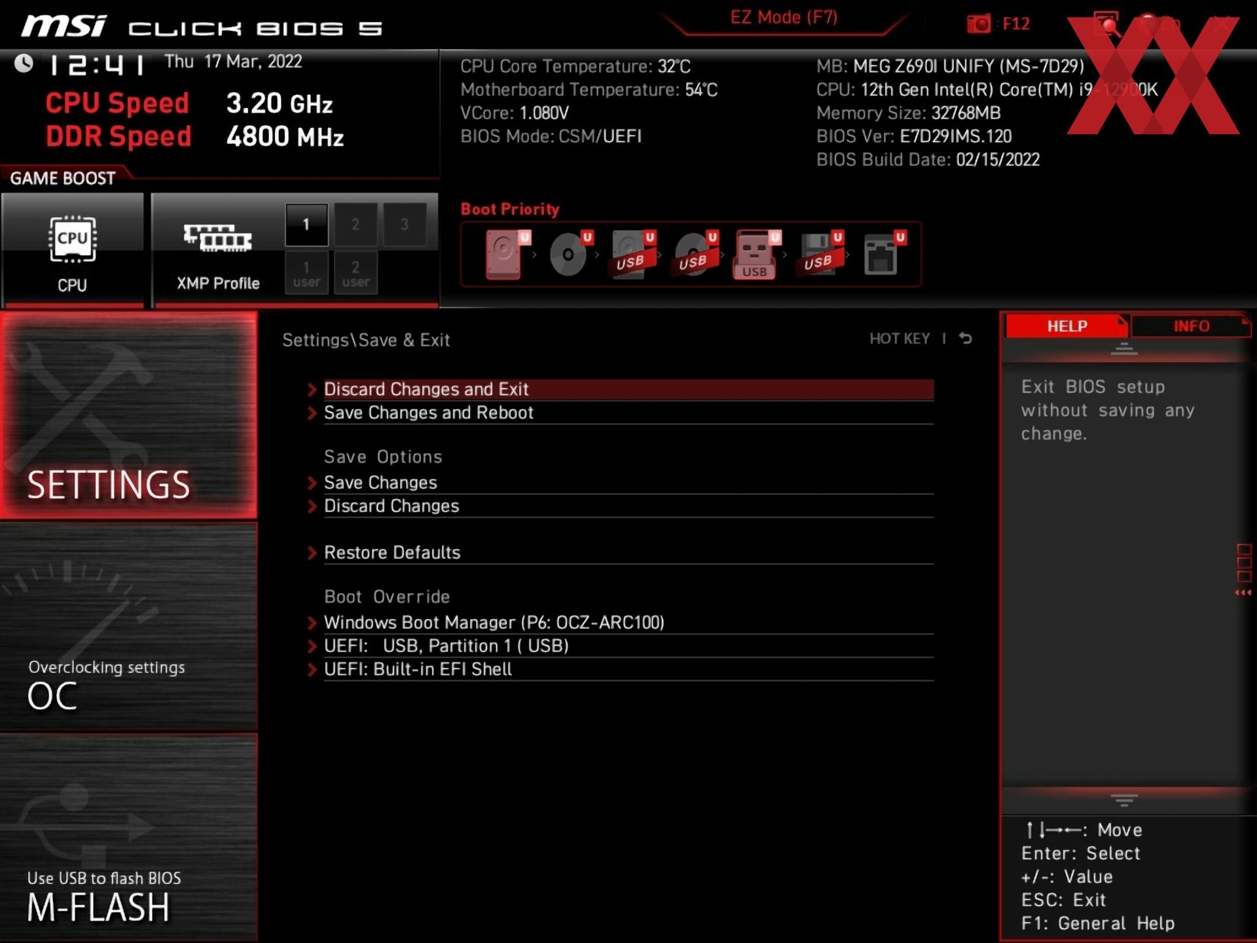Click the screenshot camera icon beside F12
The width and height of the screenshot is (1257, 943).
click(979, 24)
